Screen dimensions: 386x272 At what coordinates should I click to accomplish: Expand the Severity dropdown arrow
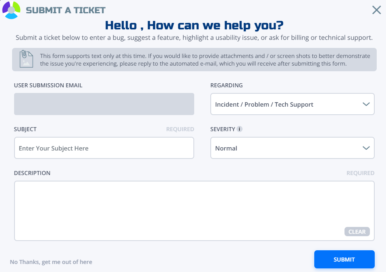366,148
